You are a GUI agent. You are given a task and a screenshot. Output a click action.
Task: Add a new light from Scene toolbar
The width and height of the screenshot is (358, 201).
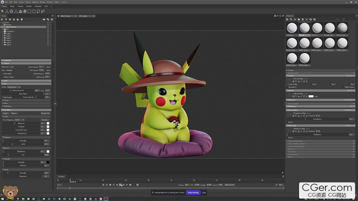[x=6, y=19]
